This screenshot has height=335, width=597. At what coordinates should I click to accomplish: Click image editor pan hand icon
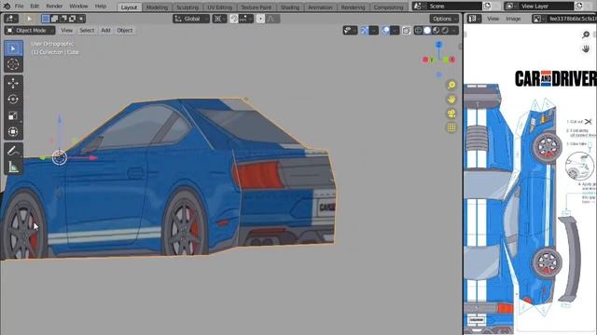coord(586,48)
